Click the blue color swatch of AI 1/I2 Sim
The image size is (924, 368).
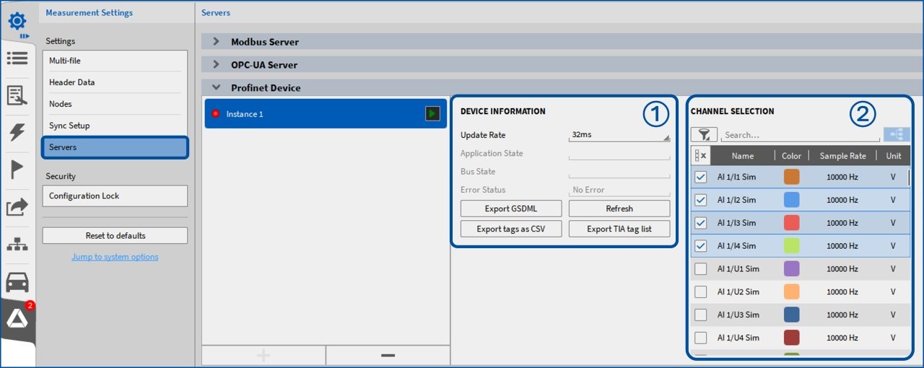click(792, 200)
